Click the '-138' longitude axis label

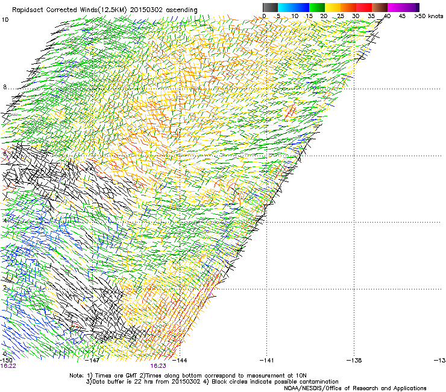tap(354, 360)
